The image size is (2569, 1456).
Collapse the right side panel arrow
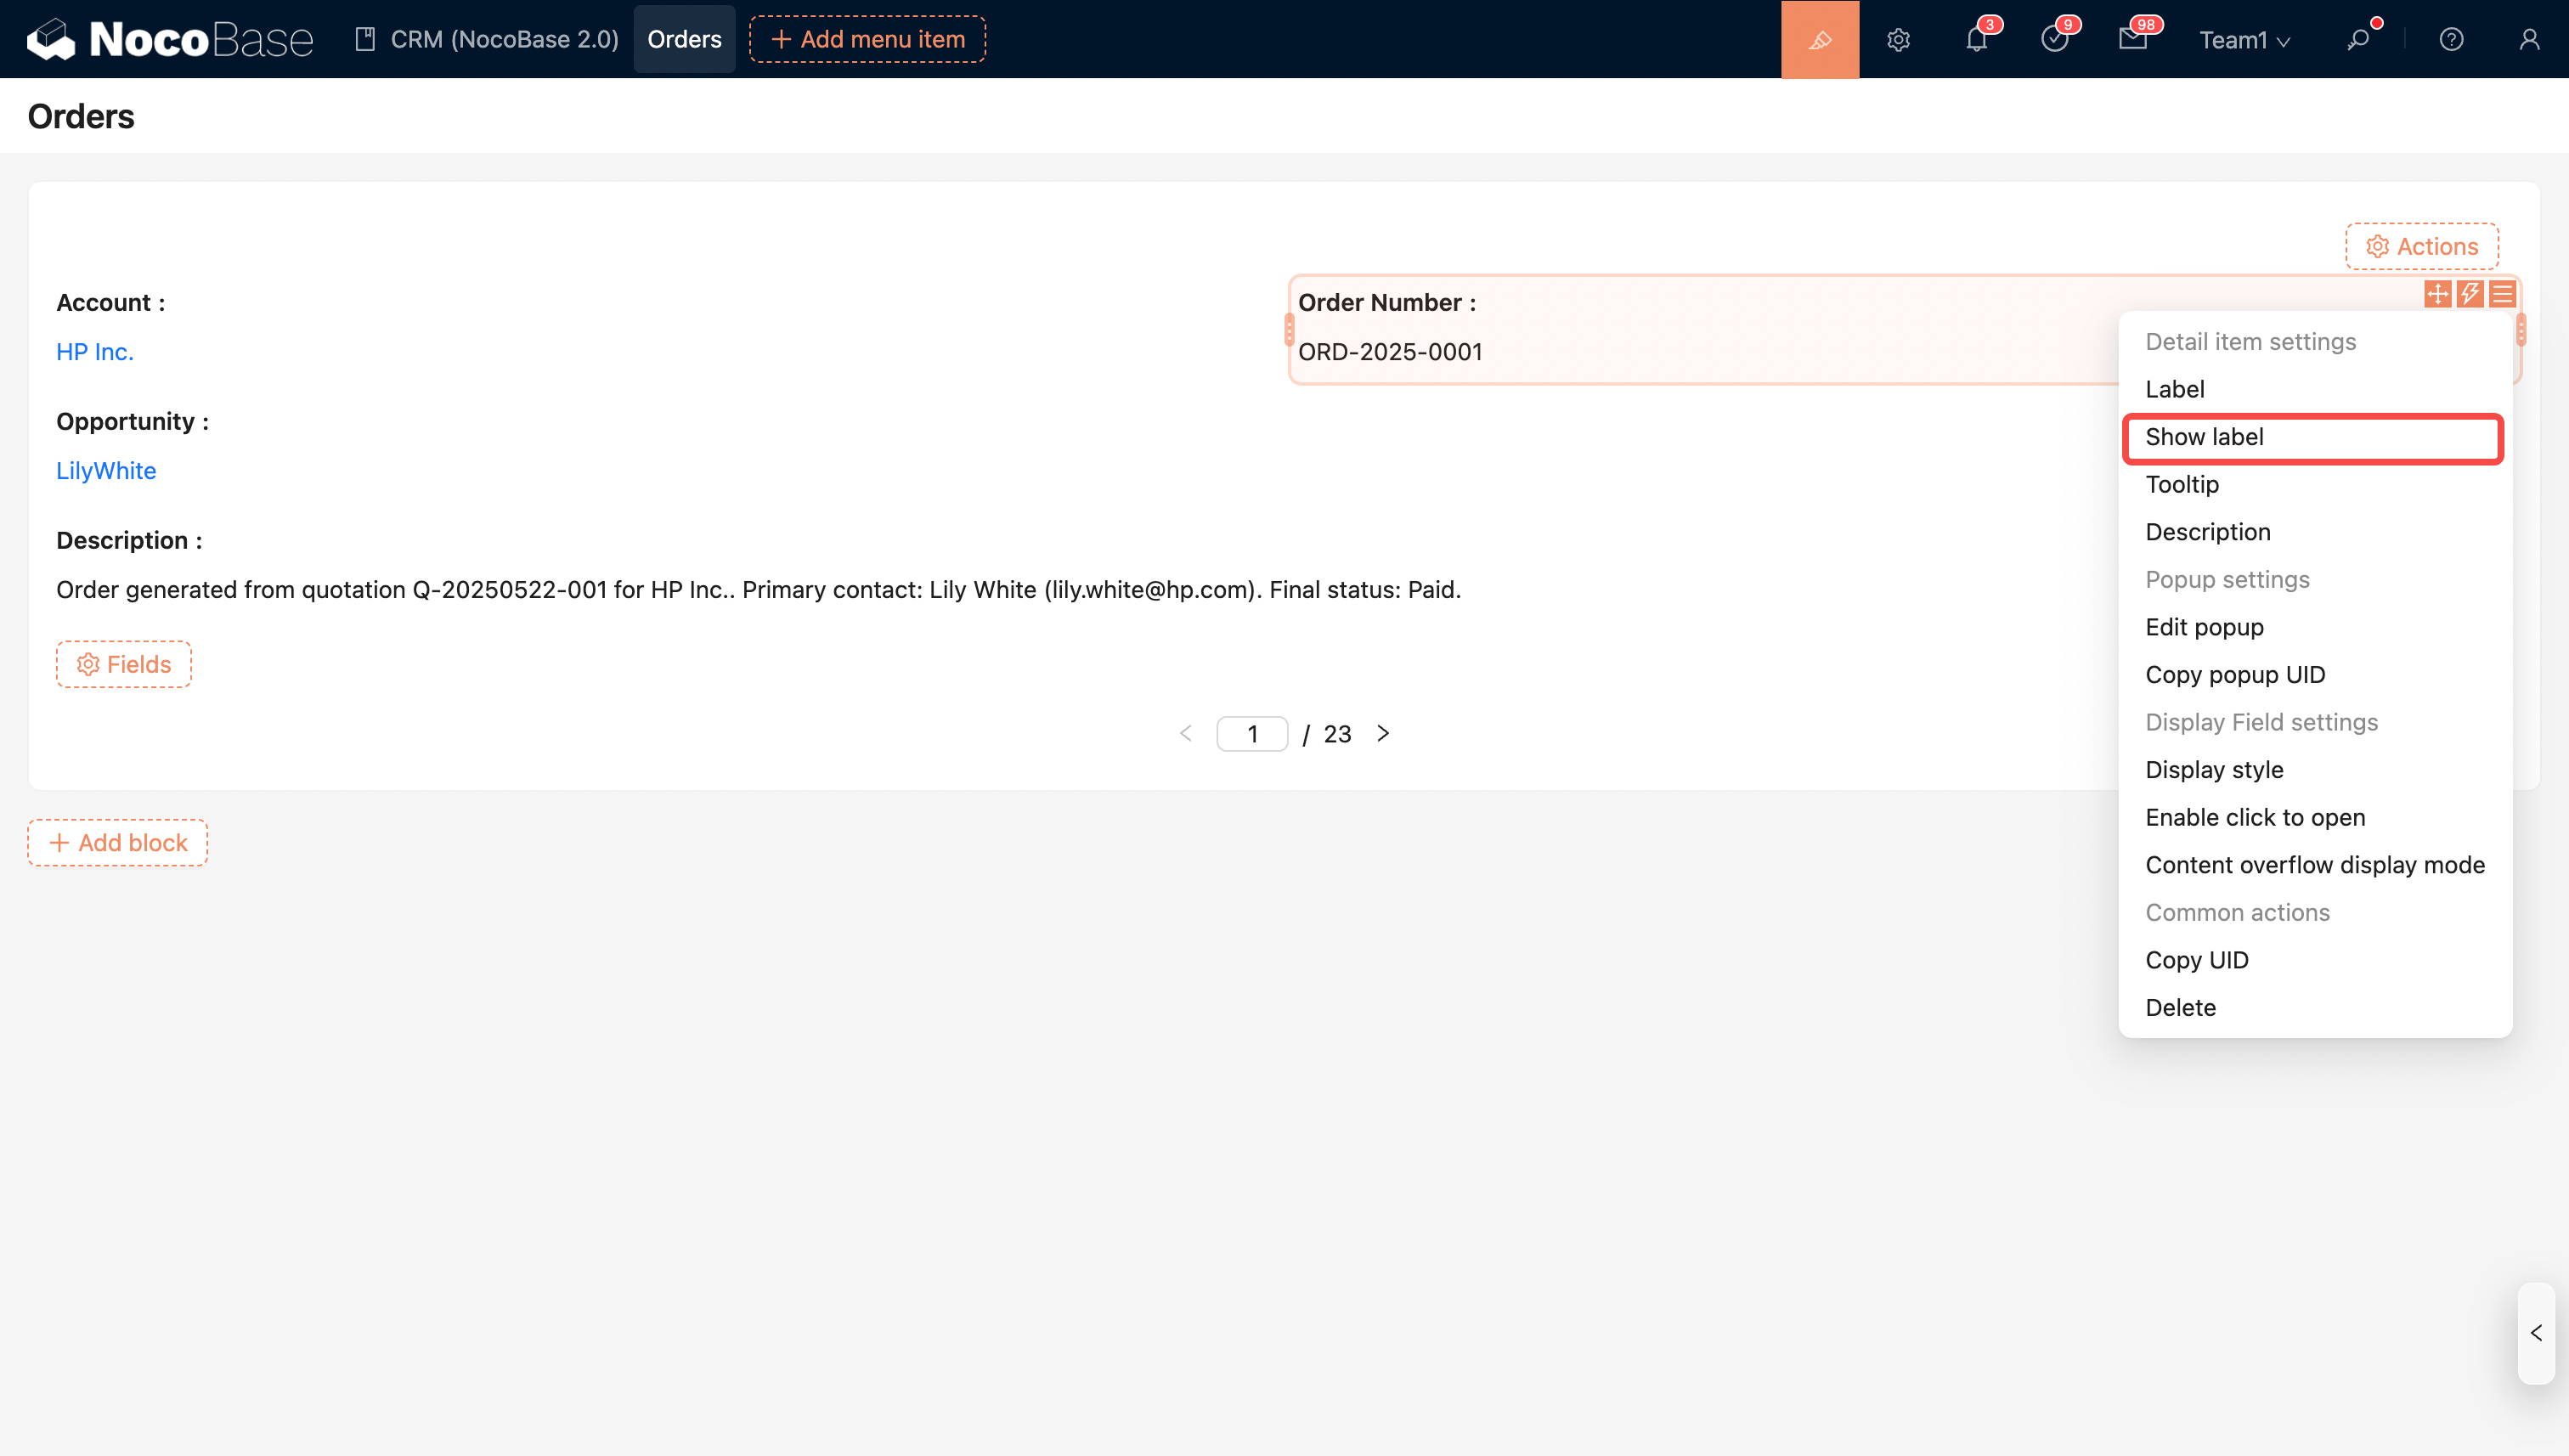point(2536,1333)
